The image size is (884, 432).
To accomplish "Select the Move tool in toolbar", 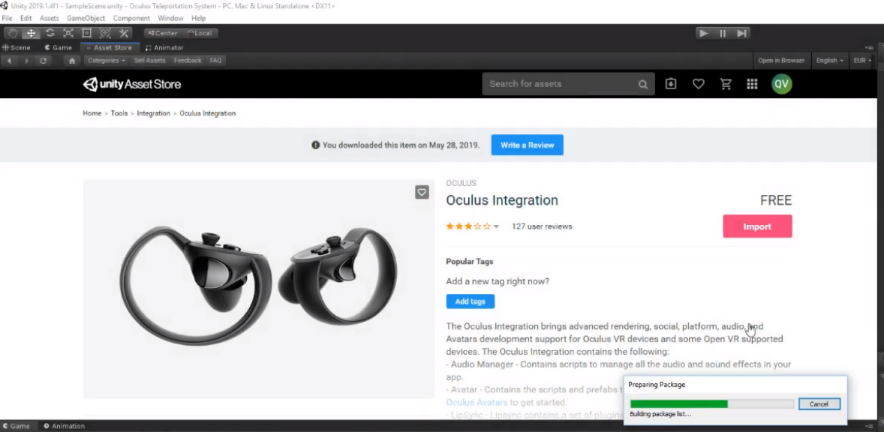I will (x=31, y=33).
